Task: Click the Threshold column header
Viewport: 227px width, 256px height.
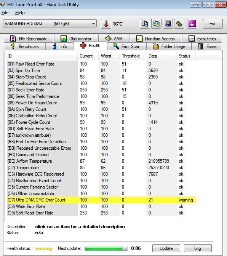Action: [x=133, y=56]
